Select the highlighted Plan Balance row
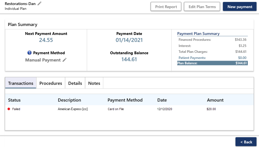259x147 pixels. [x=212, y=63]
